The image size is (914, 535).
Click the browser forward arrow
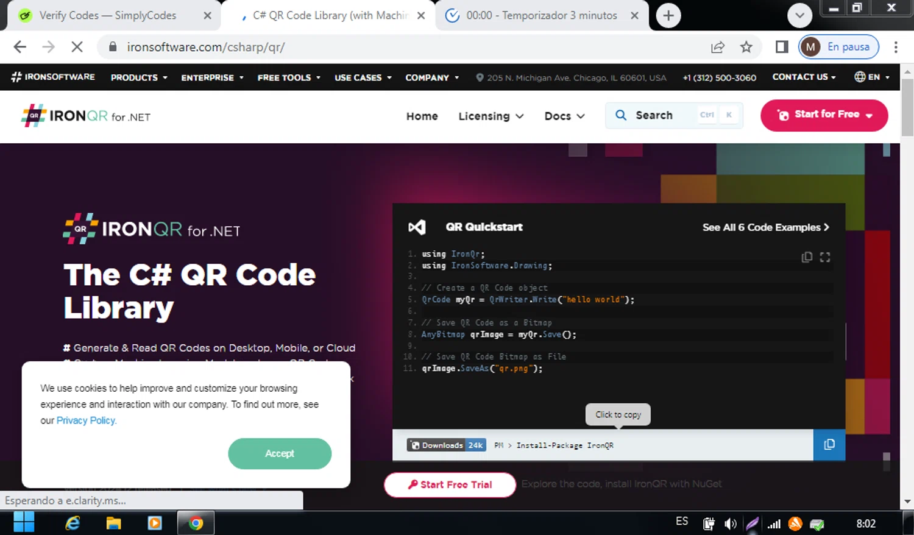pyautogui.click(x=49, y=47)
